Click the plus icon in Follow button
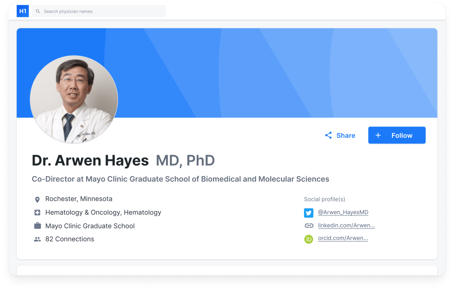 tap(378, 135)
